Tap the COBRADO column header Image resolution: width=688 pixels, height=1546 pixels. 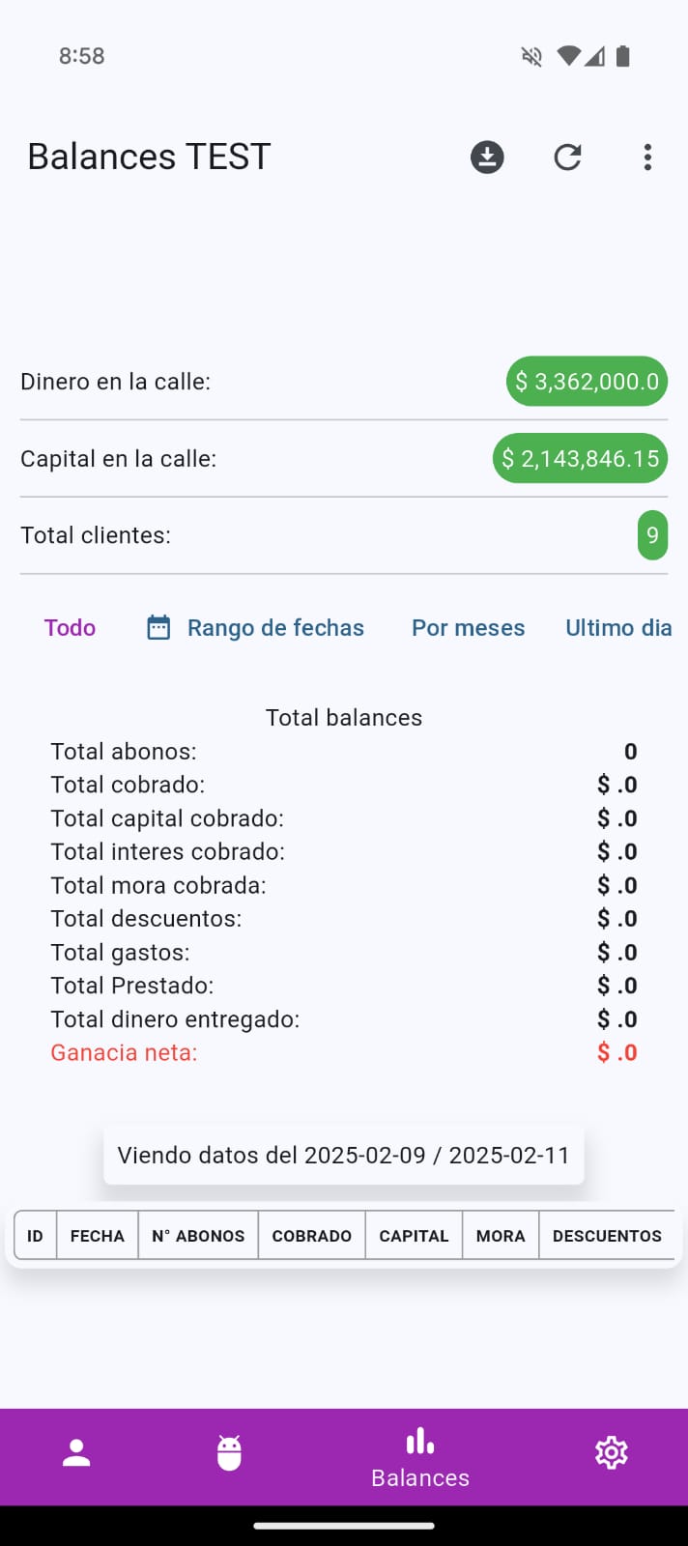(311, 1236)
